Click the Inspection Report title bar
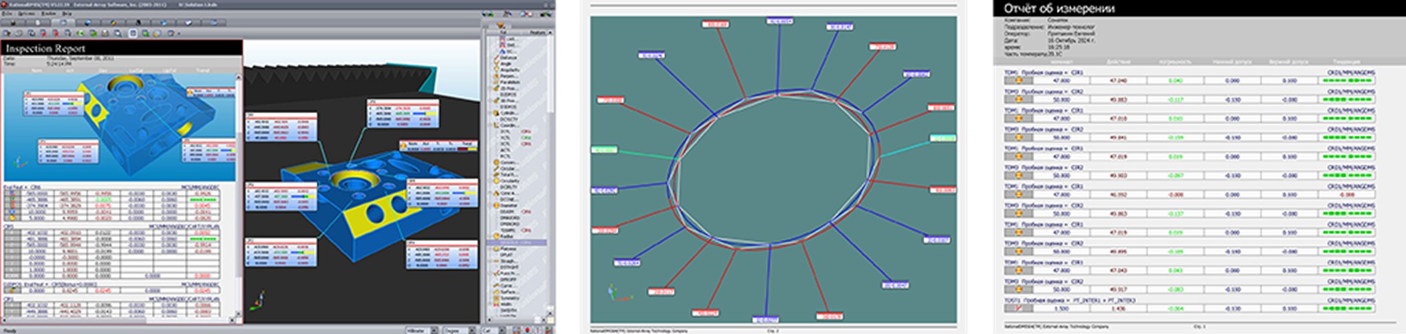The image size is (1406, 334). tap(120, 48)
